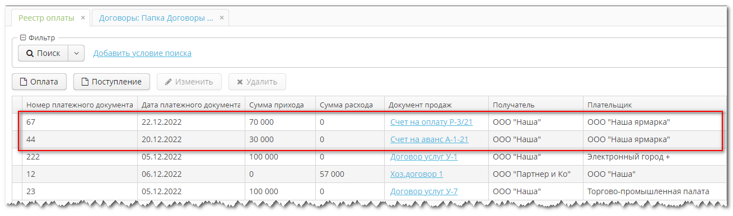Viewport: 733px width, 216px height.
Task: Close the Договоры: Папка Договоры tab
Action: 222,18
